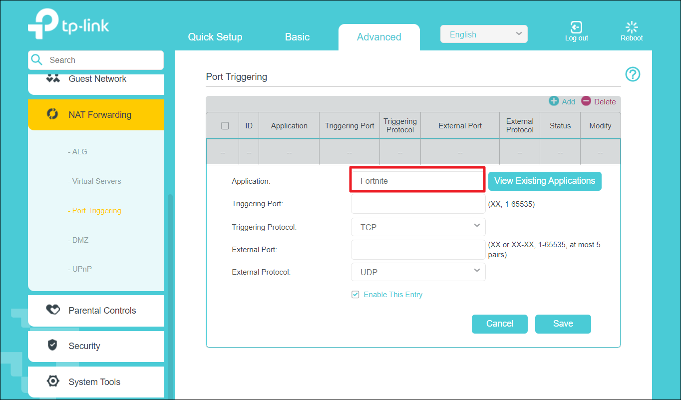
Task: Switch to the Basic tab
Action: 297,37
